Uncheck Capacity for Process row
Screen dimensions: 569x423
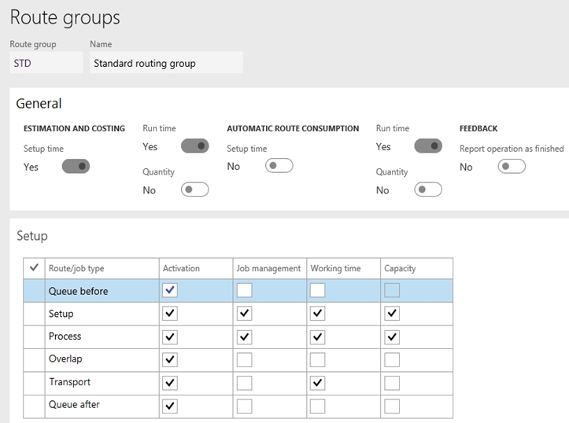(x=392, y=337)
